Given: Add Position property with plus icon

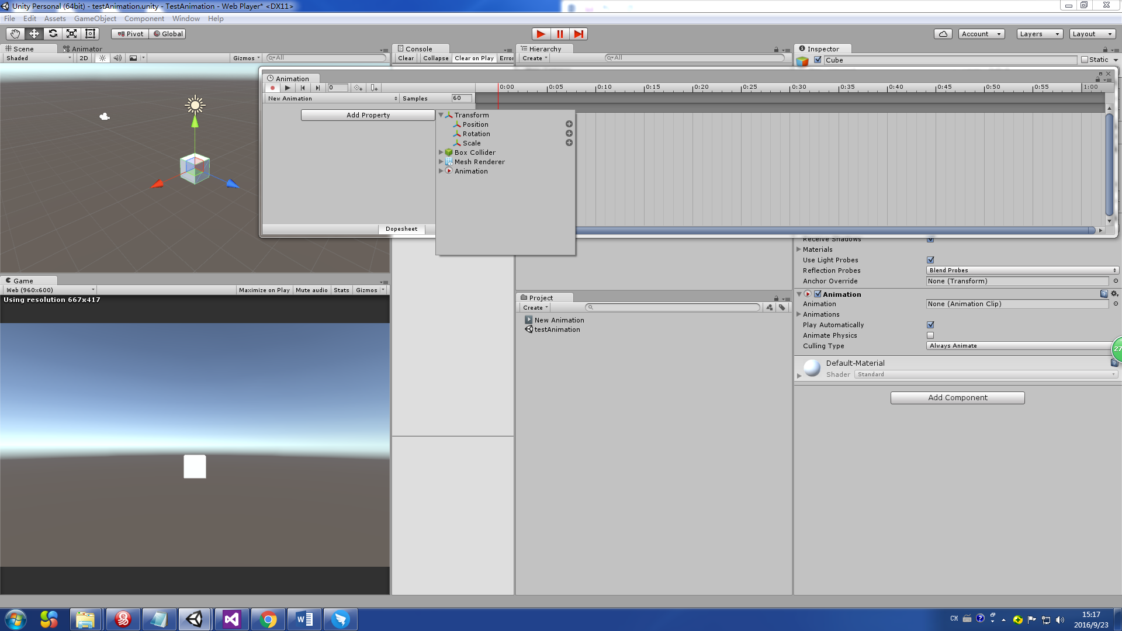Looking at the screenshot, I should pyautogui.click(x=569, y=124).
